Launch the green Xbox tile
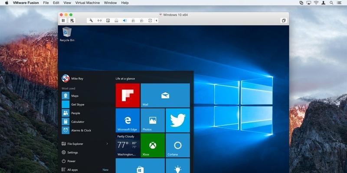 point(153,145)
